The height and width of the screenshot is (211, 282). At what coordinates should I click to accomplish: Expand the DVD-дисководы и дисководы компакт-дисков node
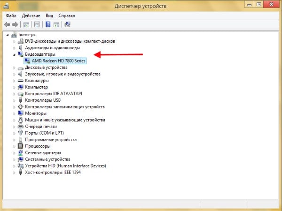(15, 41)
